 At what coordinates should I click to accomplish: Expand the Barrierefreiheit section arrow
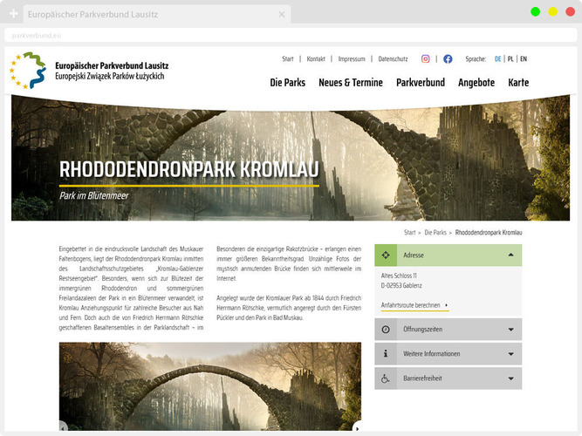[x=510, y=378]
